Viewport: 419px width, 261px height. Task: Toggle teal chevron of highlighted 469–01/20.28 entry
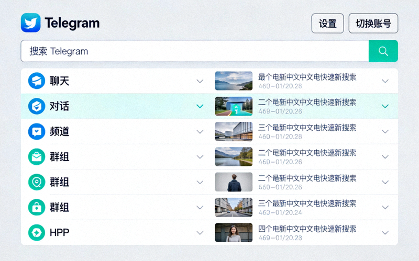click(385, 106)
